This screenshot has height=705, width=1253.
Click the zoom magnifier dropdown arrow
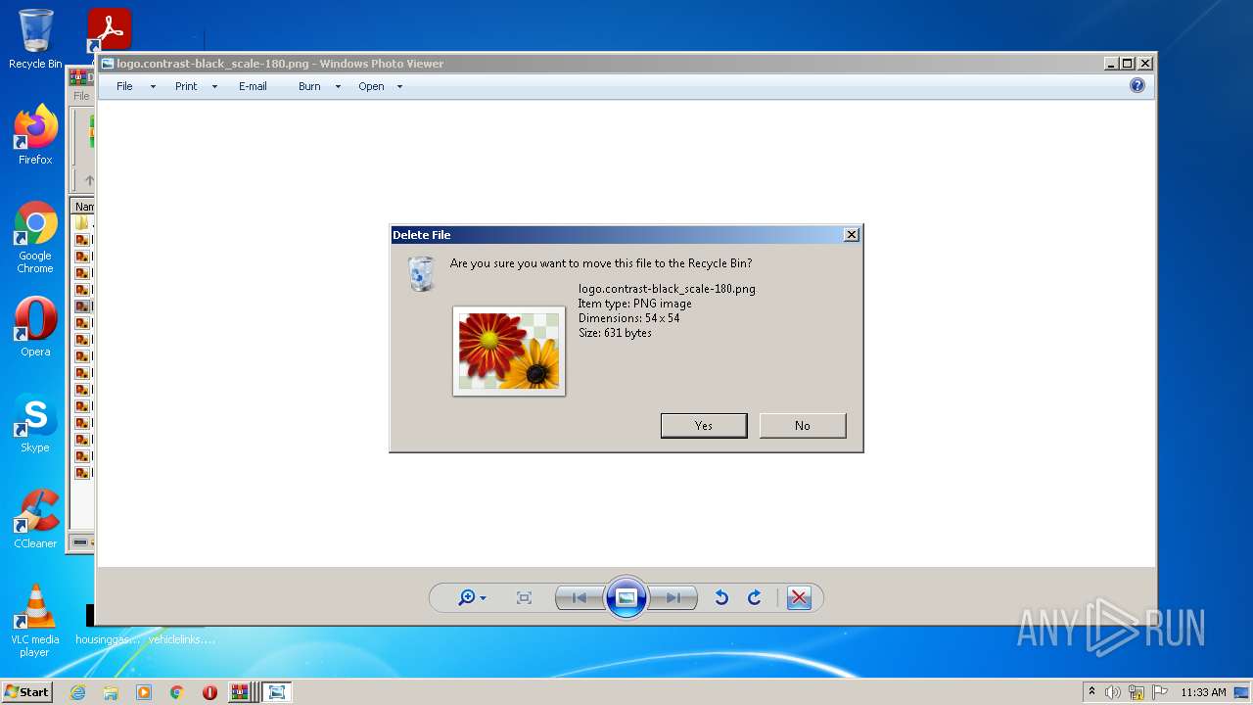click(483, 598)
